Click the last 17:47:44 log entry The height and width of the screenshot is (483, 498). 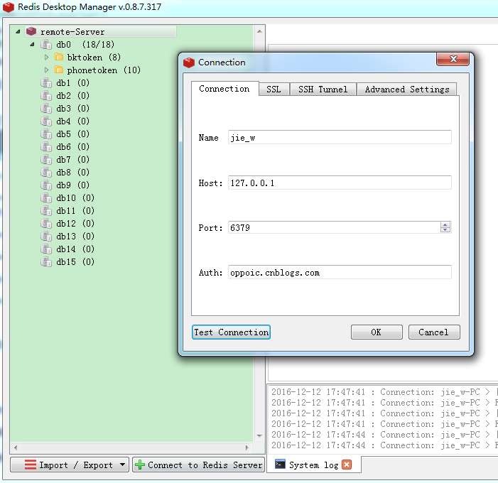pos(384,445)
